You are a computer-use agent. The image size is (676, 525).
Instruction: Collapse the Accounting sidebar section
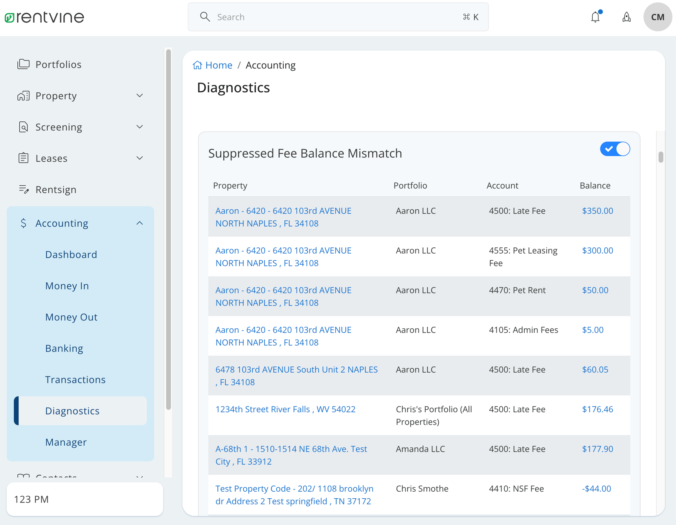[x=140, y=223]
